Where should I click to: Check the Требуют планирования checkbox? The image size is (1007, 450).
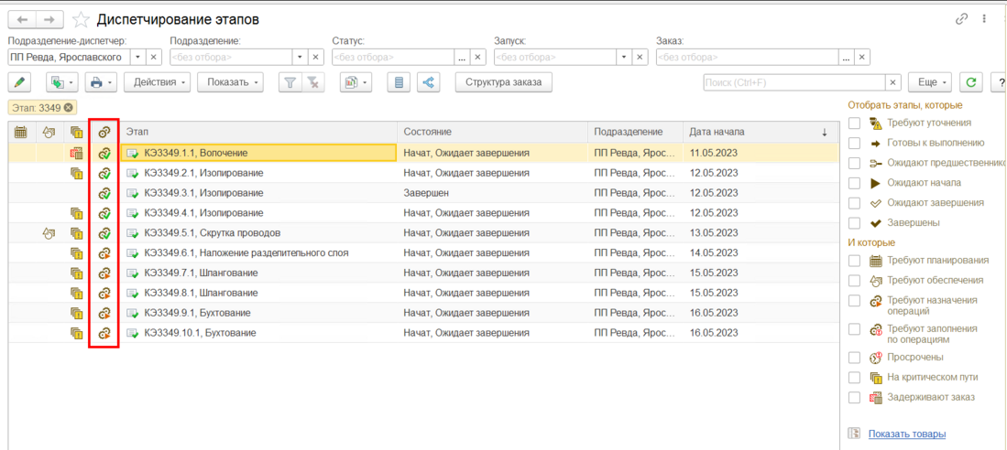point(854,261)
